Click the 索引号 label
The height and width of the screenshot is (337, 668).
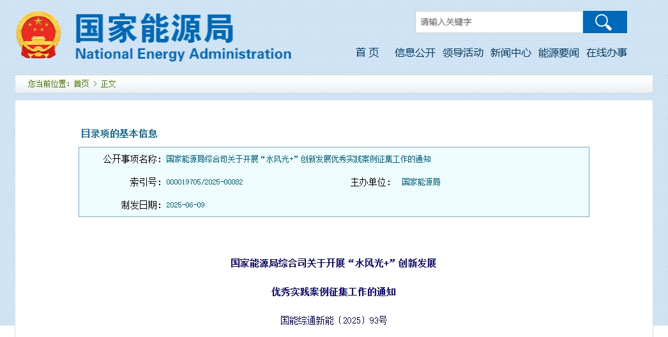tap(145, 183)
